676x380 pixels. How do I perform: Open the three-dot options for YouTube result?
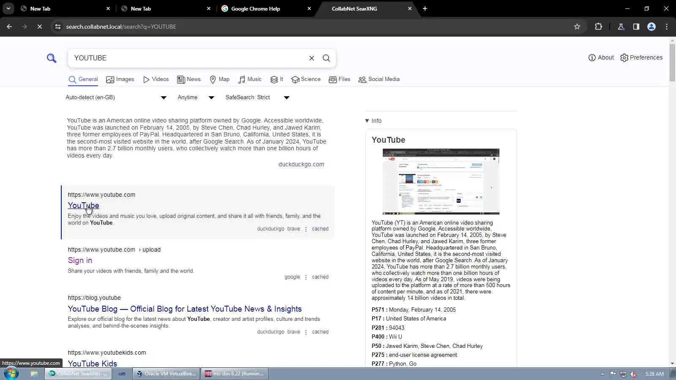306,229
